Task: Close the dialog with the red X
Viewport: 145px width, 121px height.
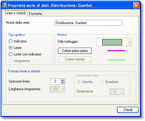Action: 136,5
